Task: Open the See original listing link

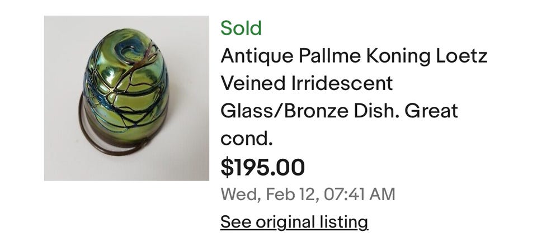Action: click(294, 222)
